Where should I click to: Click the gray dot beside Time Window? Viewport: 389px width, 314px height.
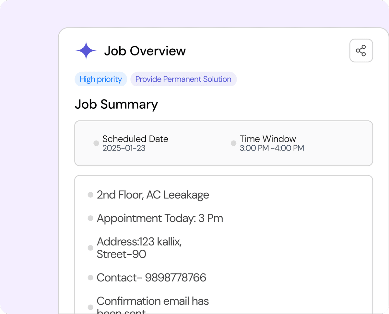(x=233, y=143)
